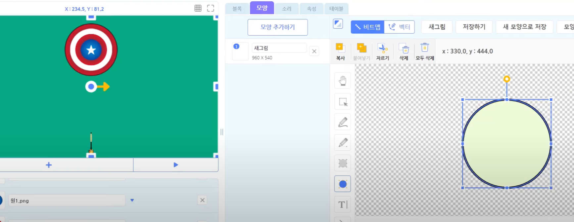
Task: Select the hand pan tool
Action: click(x=343, y=81)
